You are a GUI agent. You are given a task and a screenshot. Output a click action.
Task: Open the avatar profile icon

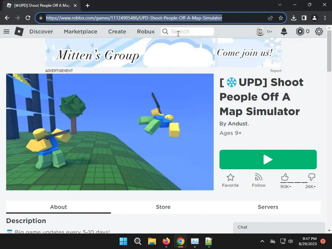tap(260, 31)
